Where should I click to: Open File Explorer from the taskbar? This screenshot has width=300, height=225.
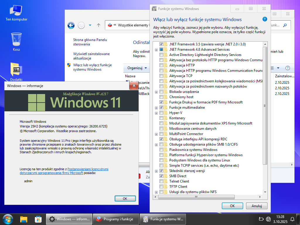pos(24,219)
